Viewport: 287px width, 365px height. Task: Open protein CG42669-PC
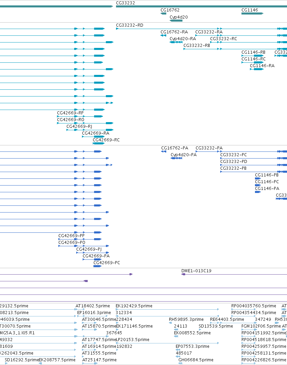point(107,263)
